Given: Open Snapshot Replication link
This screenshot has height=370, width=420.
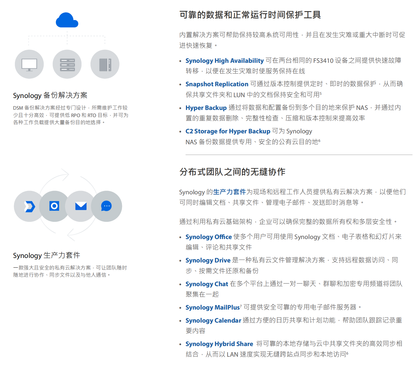Looking at the screenshot, I should pos(217,84).
